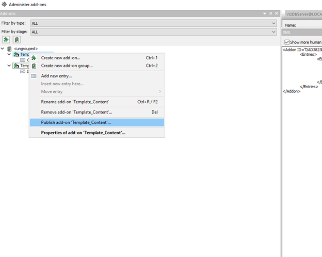This screenshot has height=257, width=322.
Task: Click the new add-on group toolbar icon
Action: tap(17, 39)
